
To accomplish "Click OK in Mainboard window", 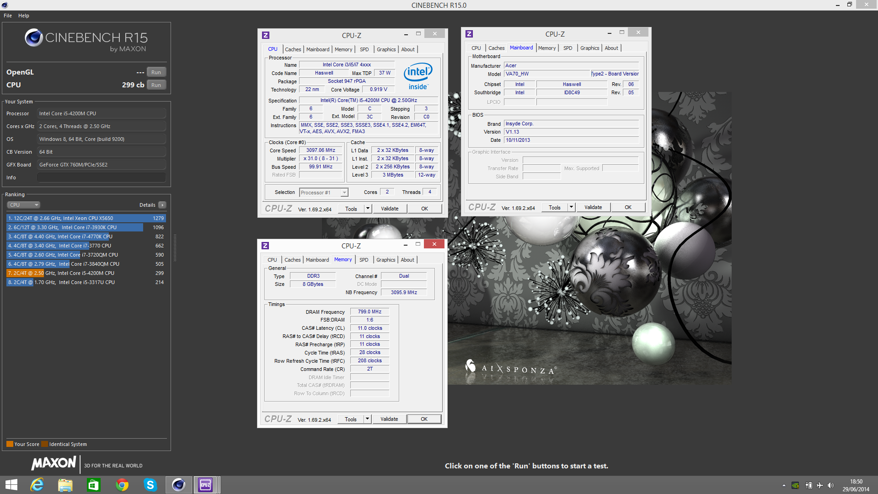I will click(x=628, y=207).
